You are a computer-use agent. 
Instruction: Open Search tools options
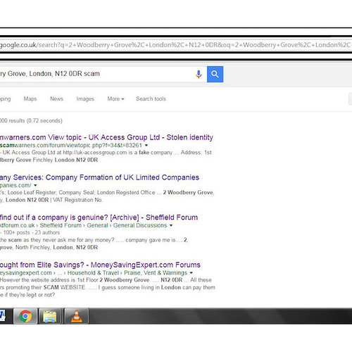tap(151, 99)
